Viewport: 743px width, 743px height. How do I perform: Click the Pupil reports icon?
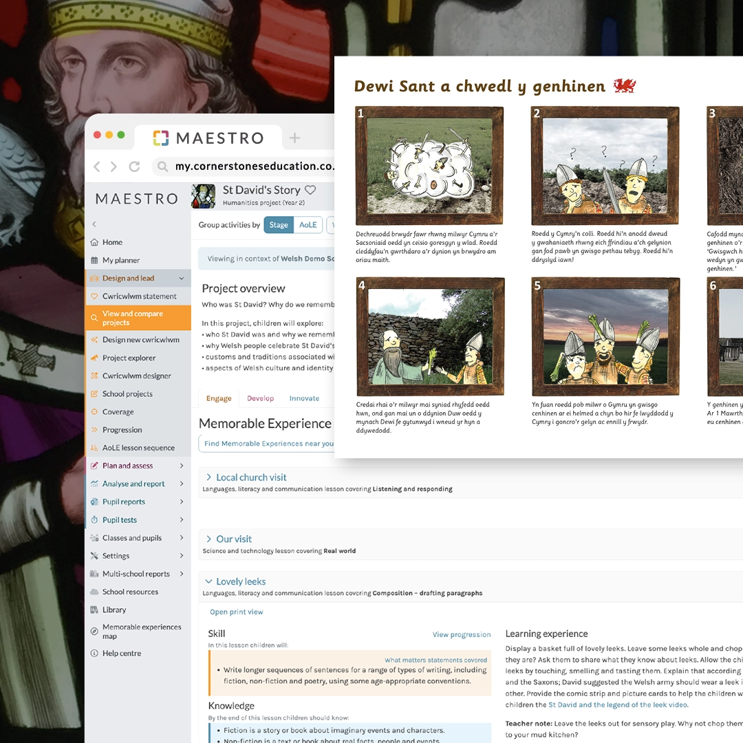(x=94, y=502)
